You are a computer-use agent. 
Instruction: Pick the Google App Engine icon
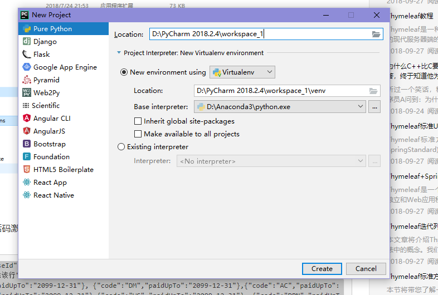[27, 67]
